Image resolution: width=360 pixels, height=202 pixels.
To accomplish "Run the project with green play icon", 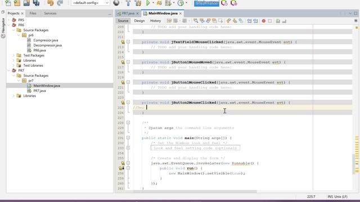I will click(x=148, y=3).
